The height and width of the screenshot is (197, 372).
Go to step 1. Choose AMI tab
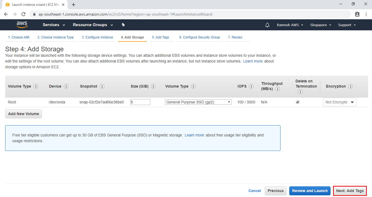(x=19, y=37)
